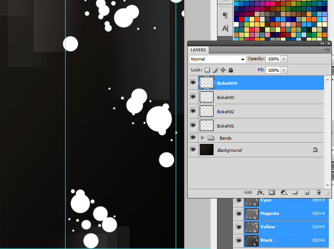The width and height of the screenshot is (334, 249).
Task: Toggle the lock all padlock
Action: point(231,70)
